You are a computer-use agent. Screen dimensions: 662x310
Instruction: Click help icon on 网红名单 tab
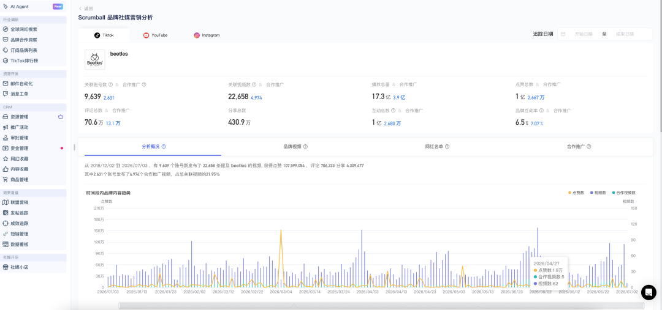coord(447,147)
